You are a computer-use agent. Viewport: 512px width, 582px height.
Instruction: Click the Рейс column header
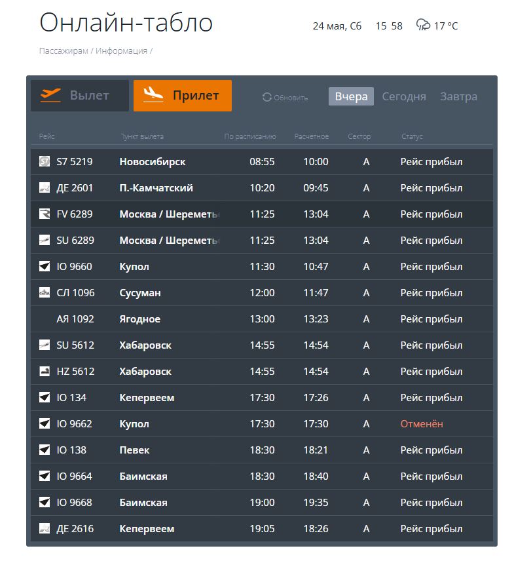(46, 136)
